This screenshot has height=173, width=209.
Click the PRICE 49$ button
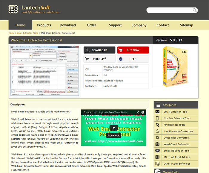point(99,59)
